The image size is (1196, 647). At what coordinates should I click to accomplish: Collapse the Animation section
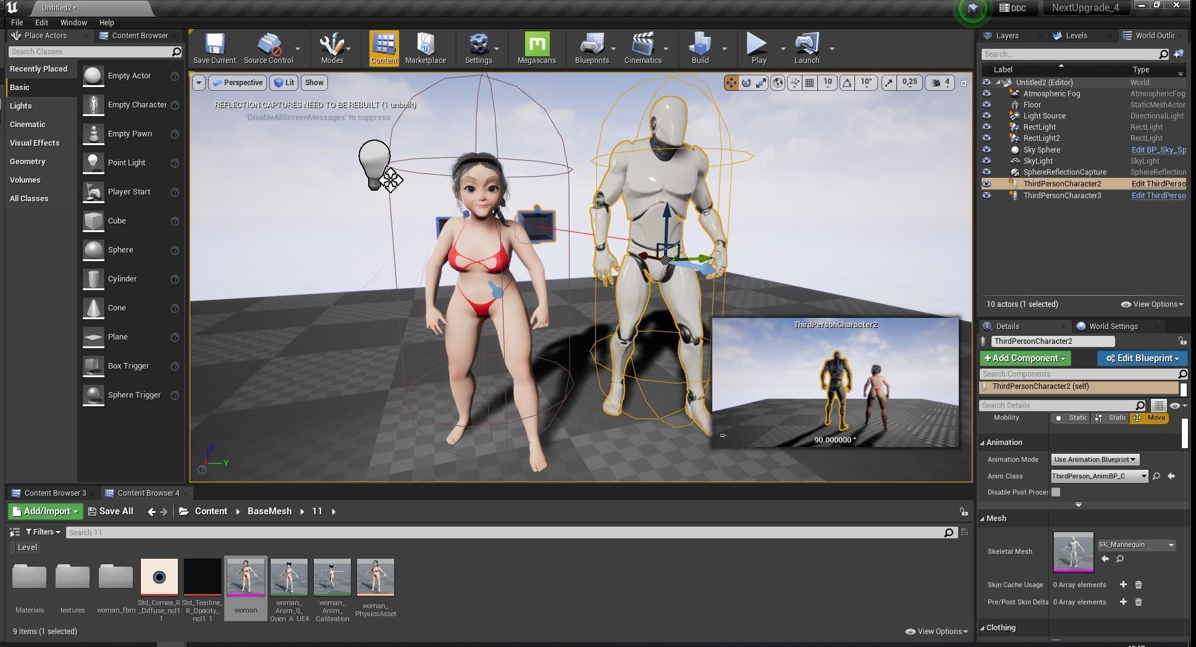983,443
